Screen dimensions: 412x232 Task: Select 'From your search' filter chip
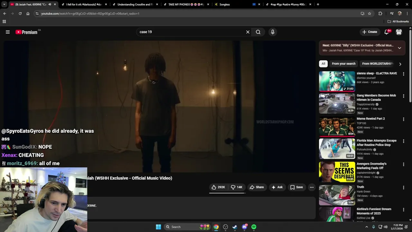343,63
